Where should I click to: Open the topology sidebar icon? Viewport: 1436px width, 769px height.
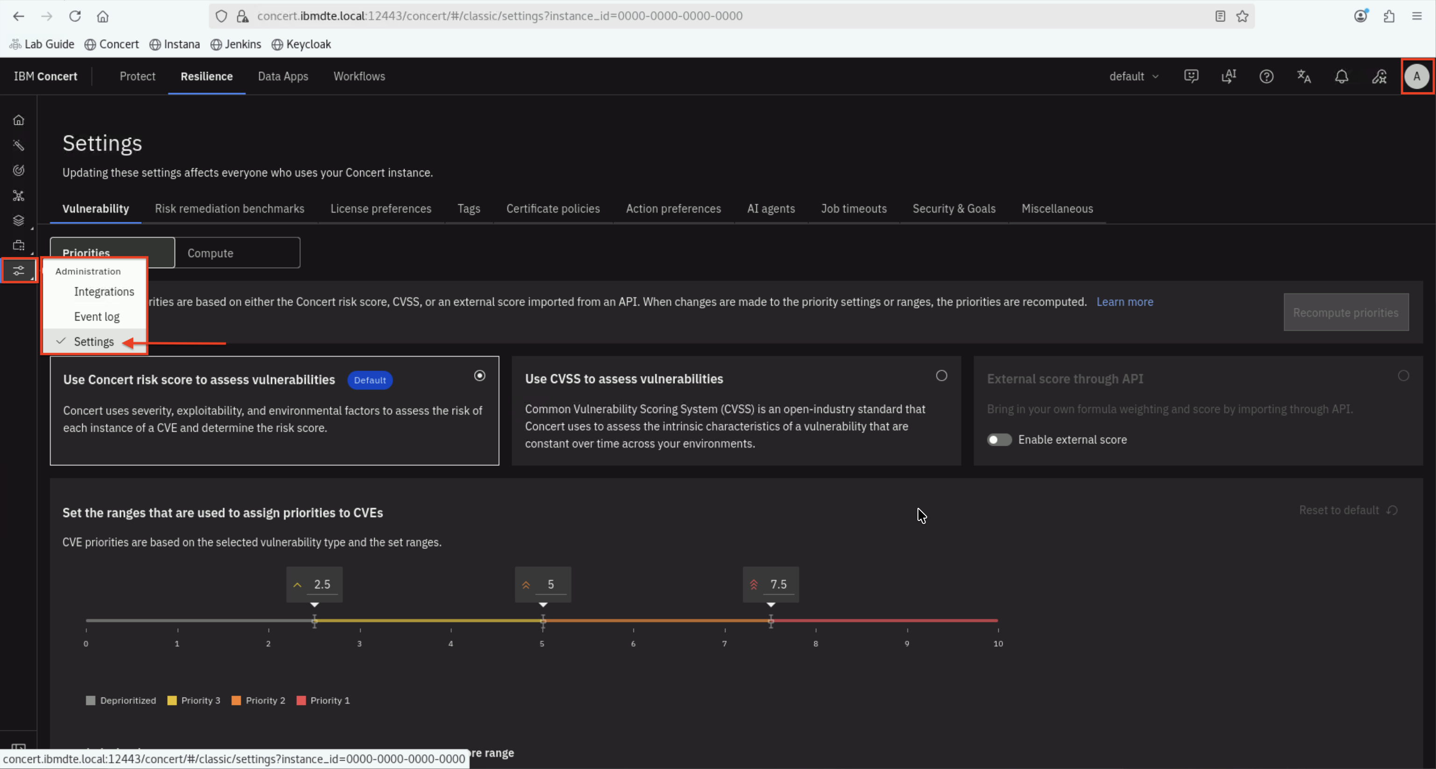18,196
